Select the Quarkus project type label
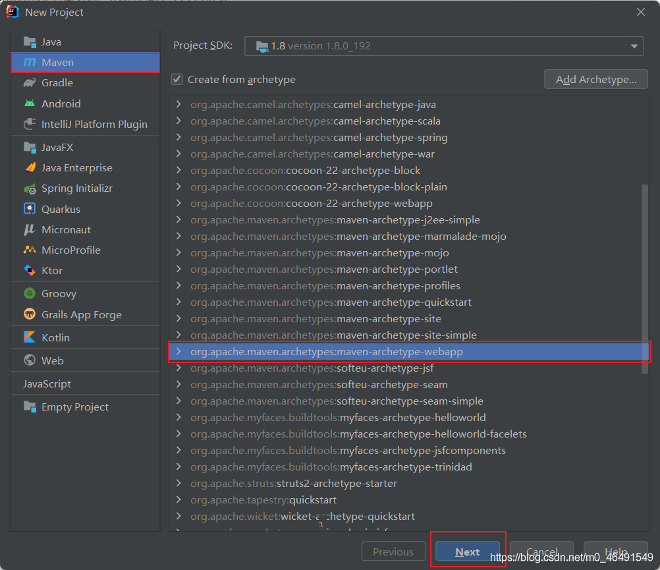This screenshot has height=570, width=660. point(61,210)
